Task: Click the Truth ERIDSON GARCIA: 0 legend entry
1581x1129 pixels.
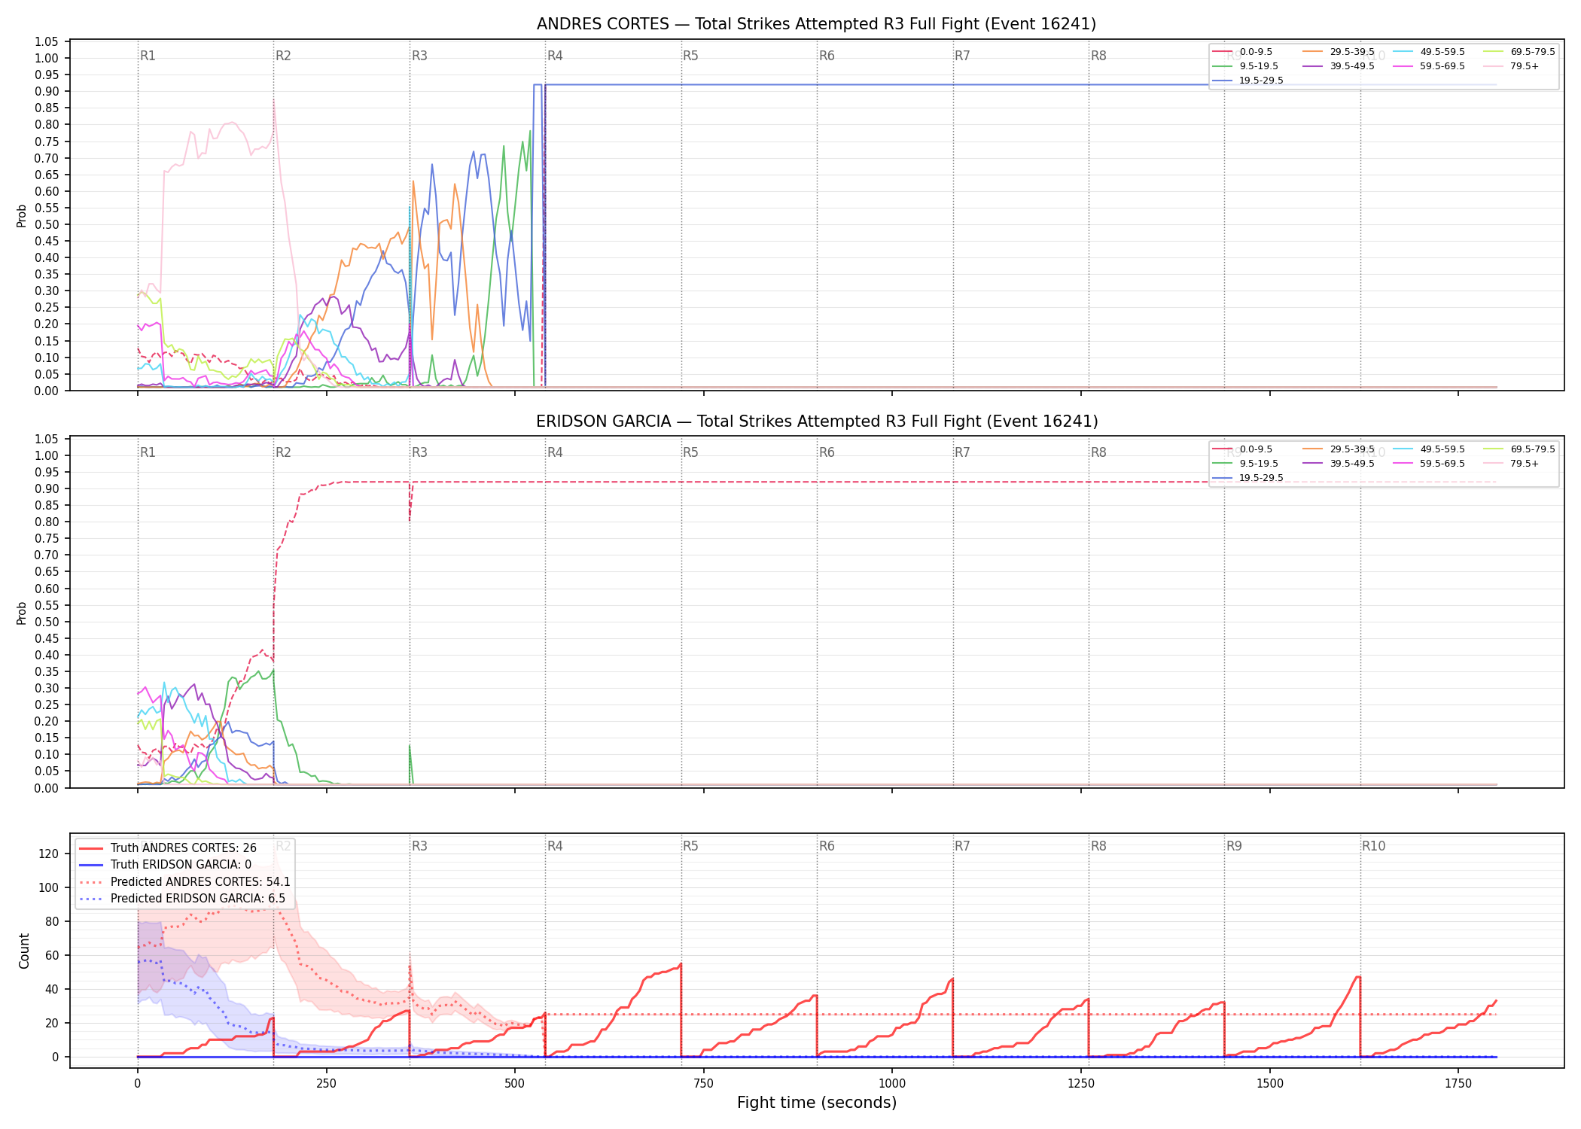Action: click(165, 865)
